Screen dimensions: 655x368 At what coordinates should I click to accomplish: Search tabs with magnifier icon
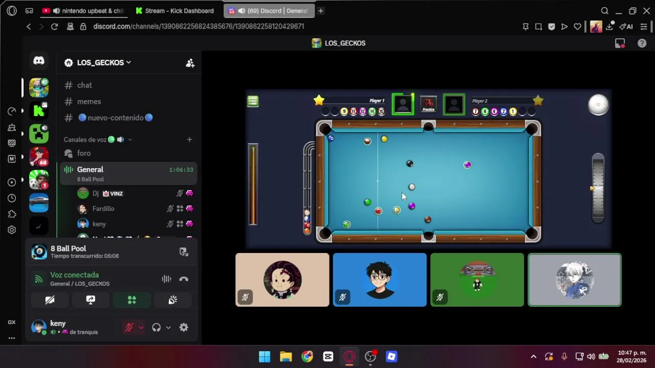click(x=605, y=11)
